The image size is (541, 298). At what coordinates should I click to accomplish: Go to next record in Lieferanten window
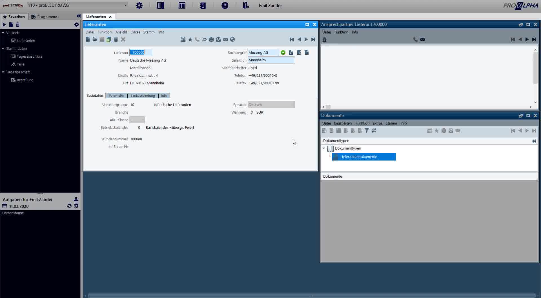tap(306, 39)
